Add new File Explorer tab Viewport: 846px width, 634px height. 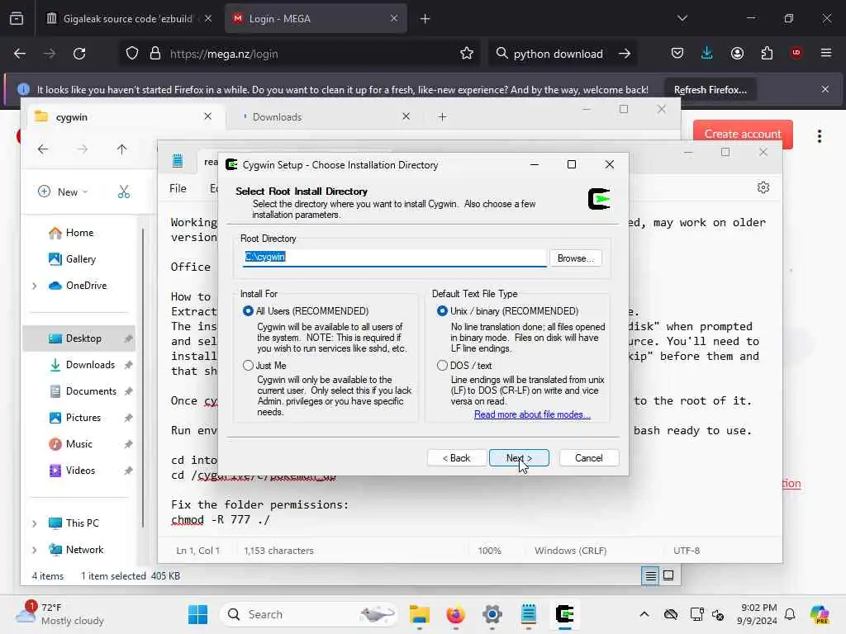click(443, 117)
